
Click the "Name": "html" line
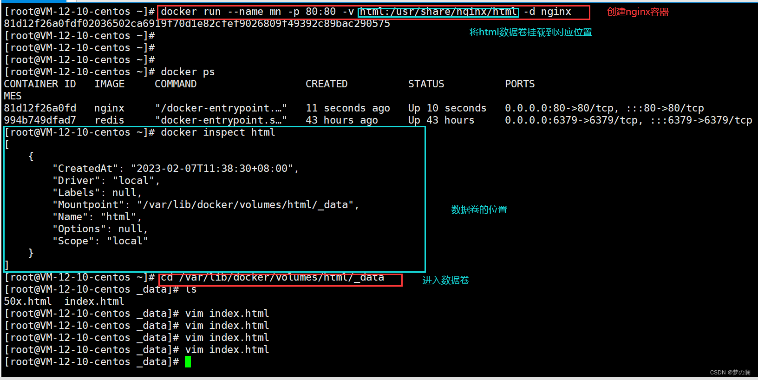click(97, 217)
